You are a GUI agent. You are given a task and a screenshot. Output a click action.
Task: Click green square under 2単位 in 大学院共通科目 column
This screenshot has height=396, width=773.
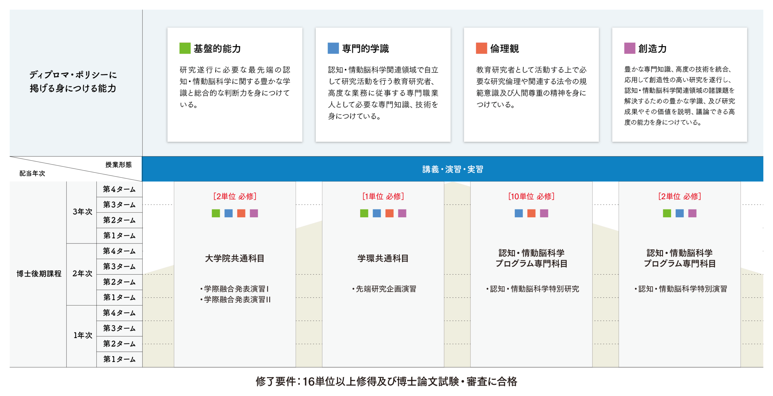tap(216, 213)
